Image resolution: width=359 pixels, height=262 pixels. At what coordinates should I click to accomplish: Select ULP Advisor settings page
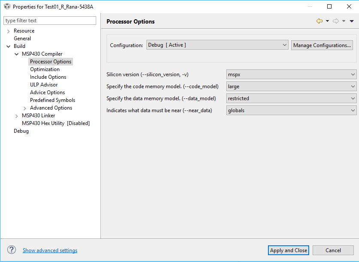(44, 85)
